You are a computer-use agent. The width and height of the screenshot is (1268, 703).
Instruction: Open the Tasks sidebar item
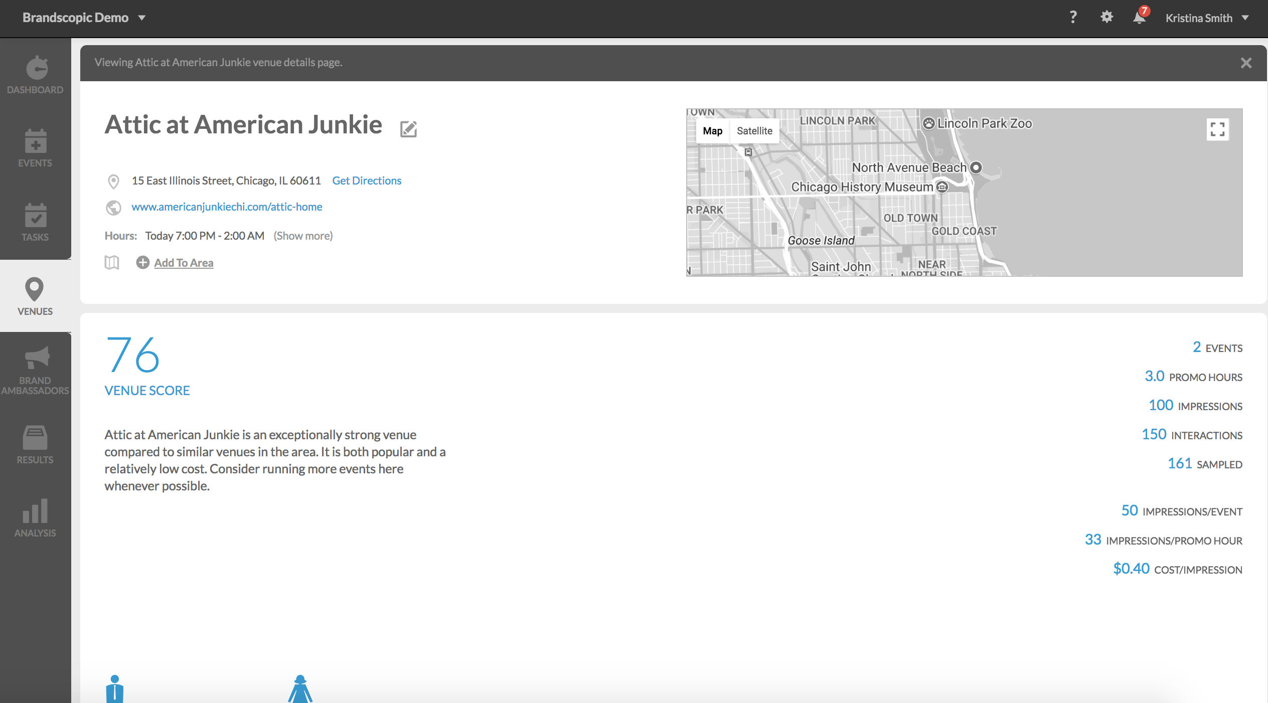coord(35,222)
